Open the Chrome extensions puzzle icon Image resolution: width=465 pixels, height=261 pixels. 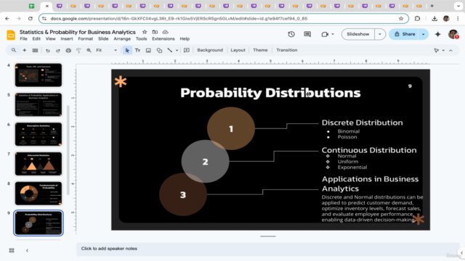417,19
